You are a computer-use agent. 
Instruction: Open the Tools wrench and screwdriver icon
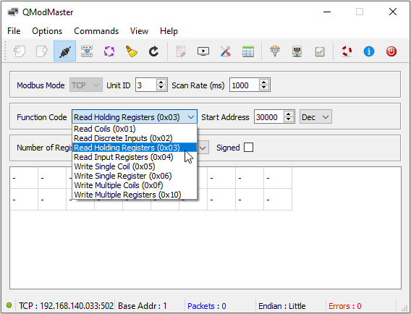click(x=226, y=51)
